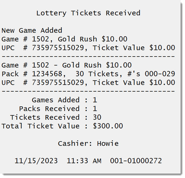
Task: Click the Tickets Received : 30 row
Action: point(56,117)
